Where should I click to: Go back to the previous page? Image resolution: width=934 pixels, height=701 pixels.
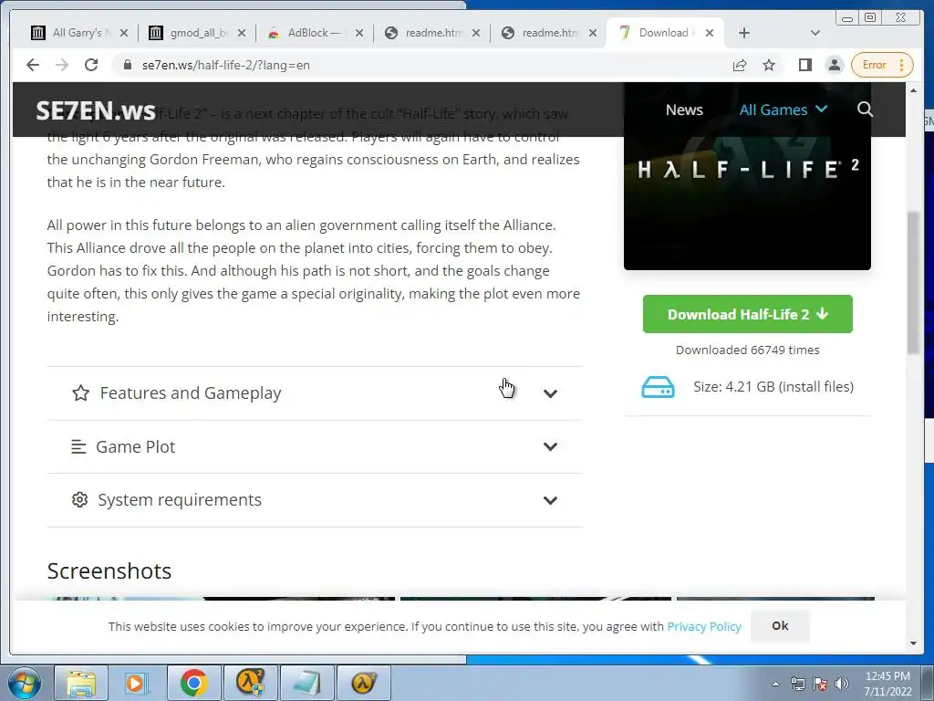click(33, 65)
